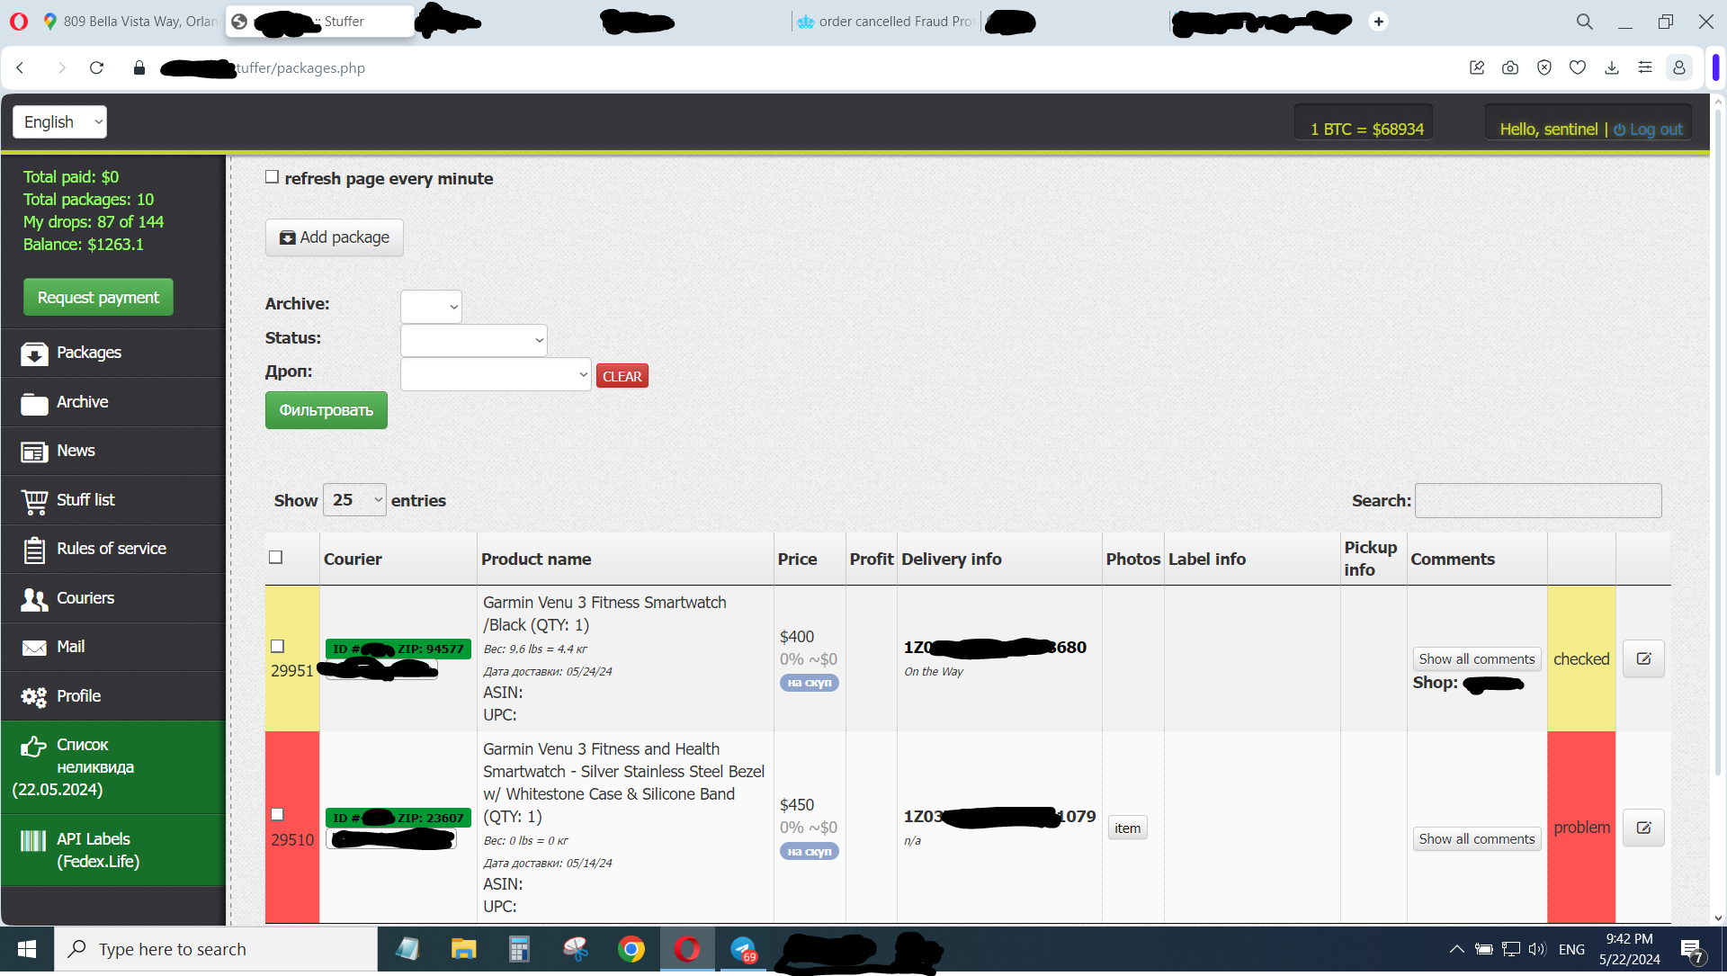The height and width of the screenshot is (976, 1727).
Task: Click the Windows taskbar search box
Action: point(216,949)
